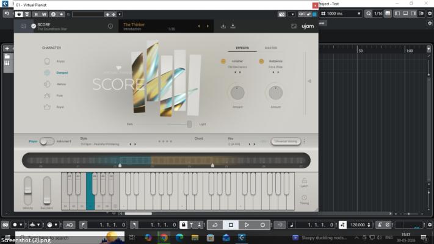This screenshot has width=434, height=244.
Task: Go to previous preset arrow beside The Thinker
Action: pyautogui.click(x=199, y=26)
